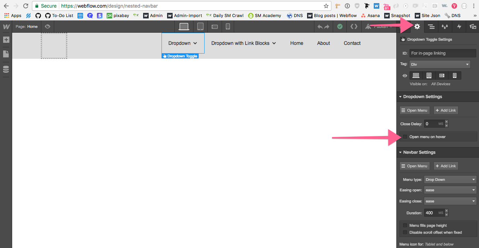The height and width of the screenshot is (248, 479).
Task: Open the Interactions panel via lightning icon
Action: [x=459, y=26]
